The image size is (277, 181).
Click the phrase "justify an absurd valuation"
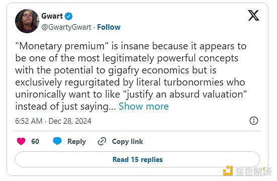pyautogui.click(x=186, y=94)
